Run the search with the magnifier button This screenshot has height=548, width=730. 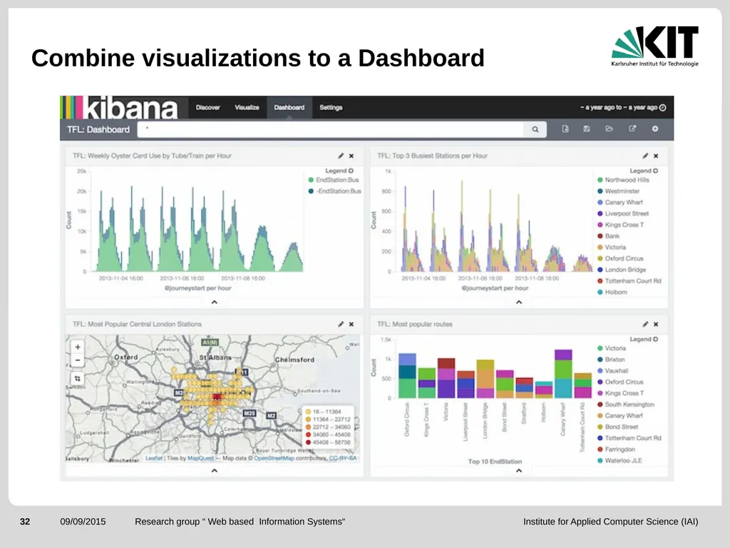(535, 129)
